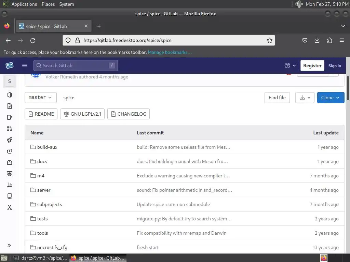The height and width of the screenshot is (262, 350).
Task: Open the m4 folder
Action: (41, 176)
